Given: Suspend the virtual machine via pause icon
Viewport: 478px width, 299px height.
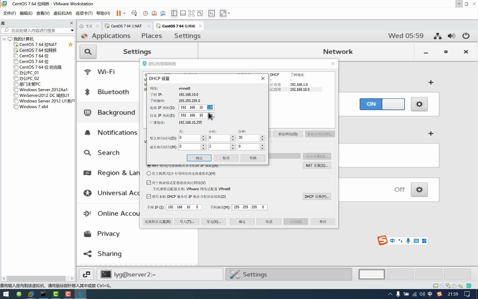Looking at the screenshot, I should [x=119, y=13].
